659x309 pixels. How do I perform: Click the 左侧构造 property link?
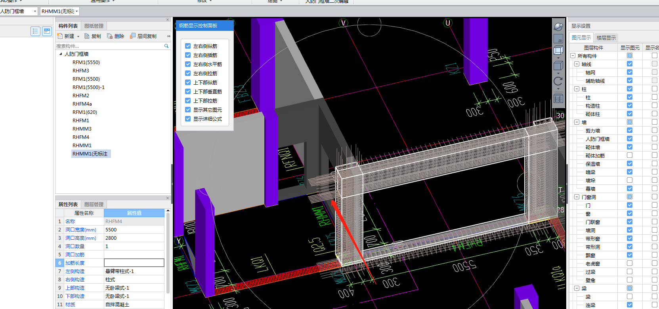pyautogui.click(x=75, y=271)
